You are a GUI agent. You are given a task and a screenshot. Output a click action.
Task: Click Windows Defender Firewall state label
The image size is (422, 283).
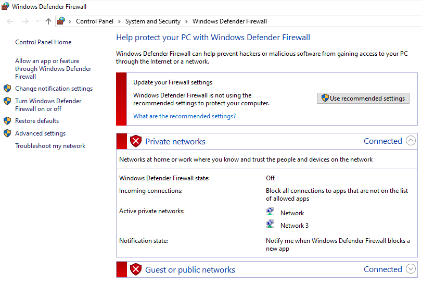pyautogui.click(x=164, y=178)
